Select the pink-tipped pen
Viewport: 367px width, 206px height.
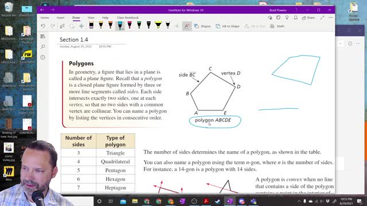tap(130, 25)
